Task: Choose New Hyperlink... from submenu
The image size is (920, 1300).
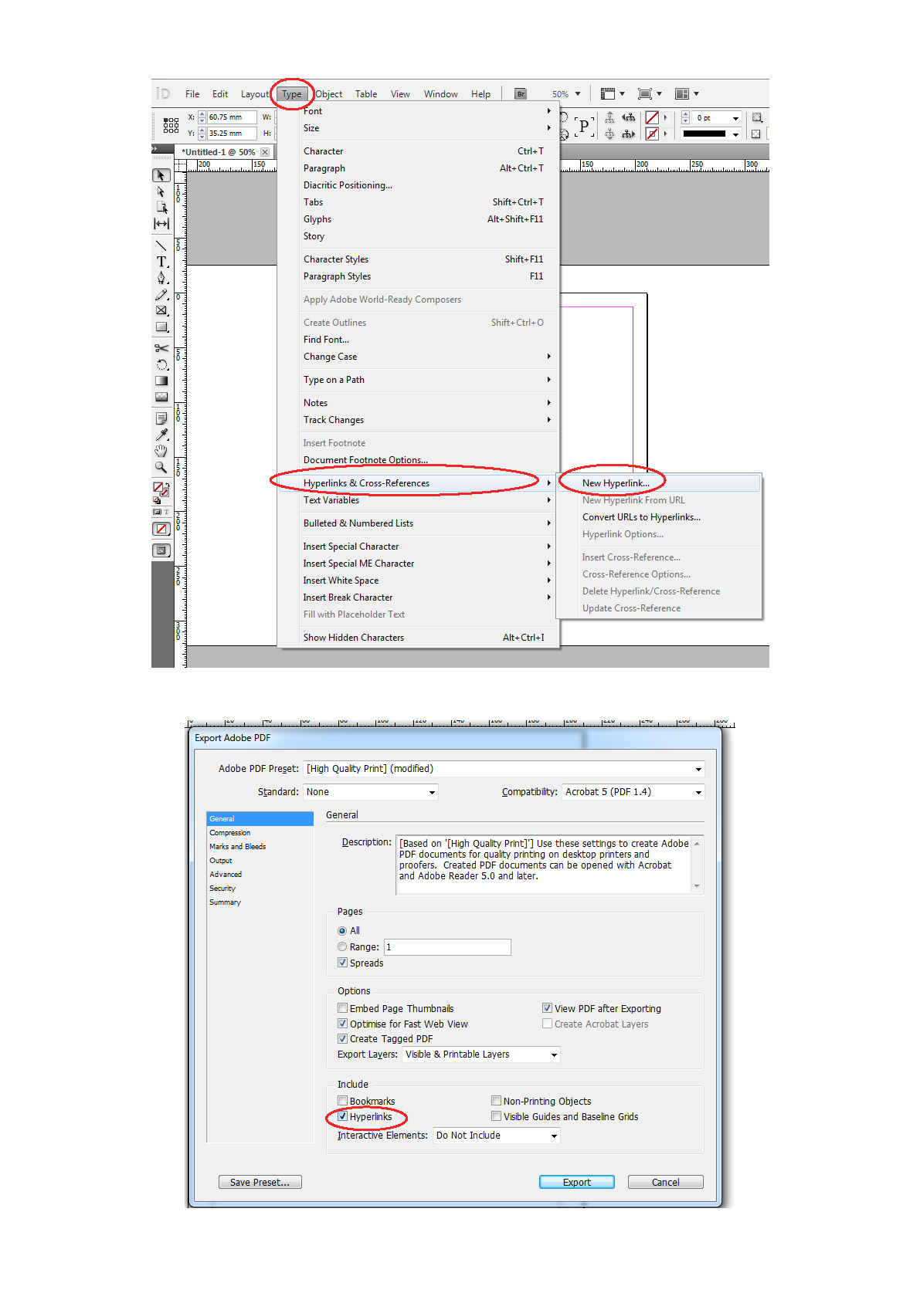Action: click(x=660, y=483)
